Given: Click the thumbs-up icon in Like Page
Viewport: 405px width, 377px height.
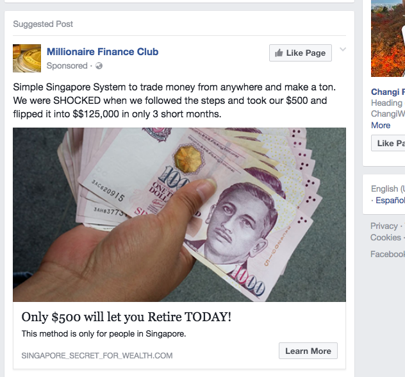Looking at the screenshot, I should point(279,53).
